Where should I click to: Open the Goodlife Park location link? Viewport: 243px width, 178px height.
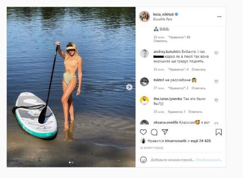coord(163,19)
